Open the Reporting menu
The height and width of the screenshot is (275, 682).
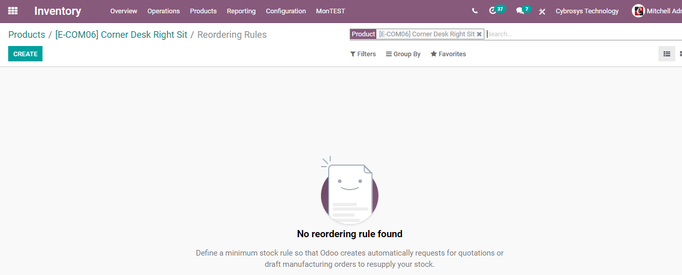pos(241,11)
